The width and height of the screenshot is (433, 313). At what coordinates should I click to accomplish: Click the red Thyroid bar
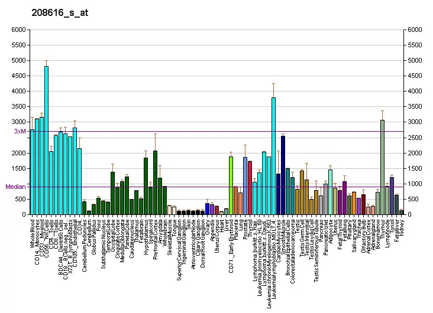250,188
